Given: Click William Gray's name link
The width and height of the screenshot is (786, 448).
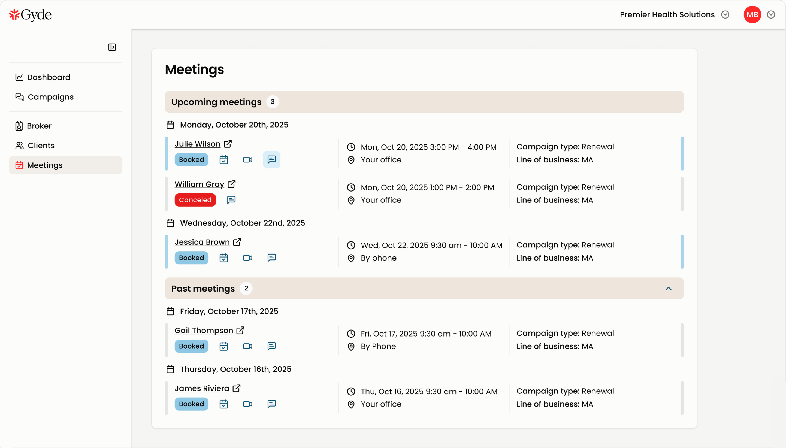Looking at the screenshot, I should [199, 184].
